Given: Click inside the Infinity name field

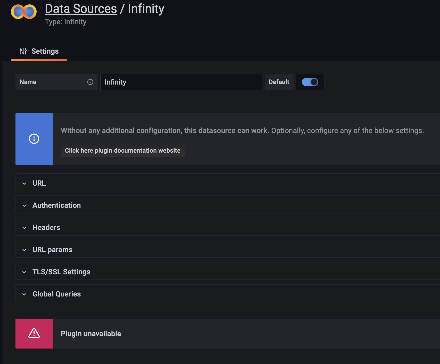Looking at the screenshot, I should click(x=181, y=82).
